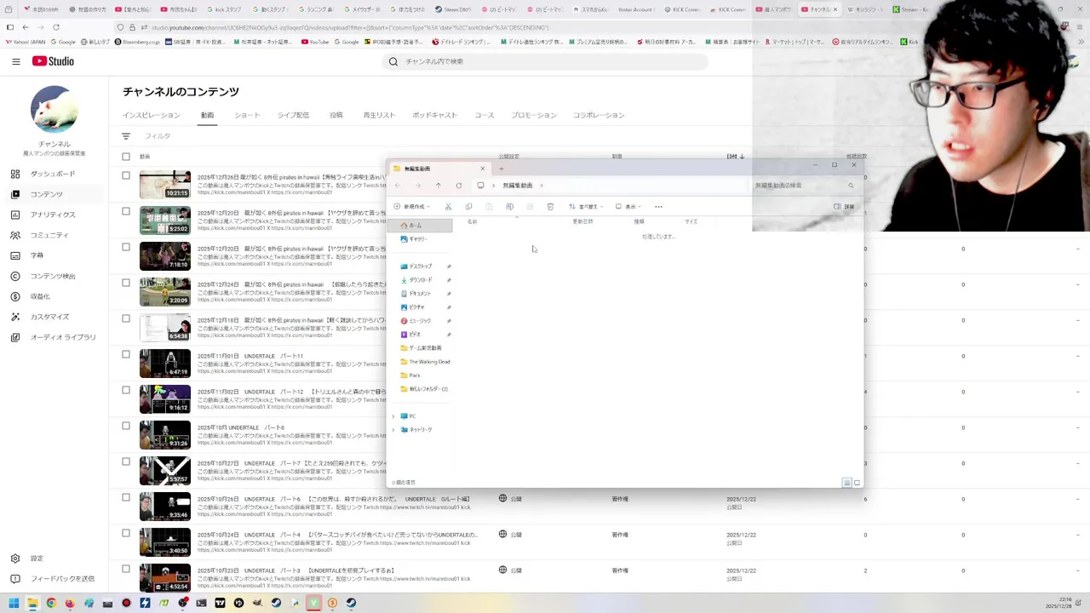Open Settings (設定) in Studio sidebar
The height and width of the screenshot is (613, 1090).
37,559
